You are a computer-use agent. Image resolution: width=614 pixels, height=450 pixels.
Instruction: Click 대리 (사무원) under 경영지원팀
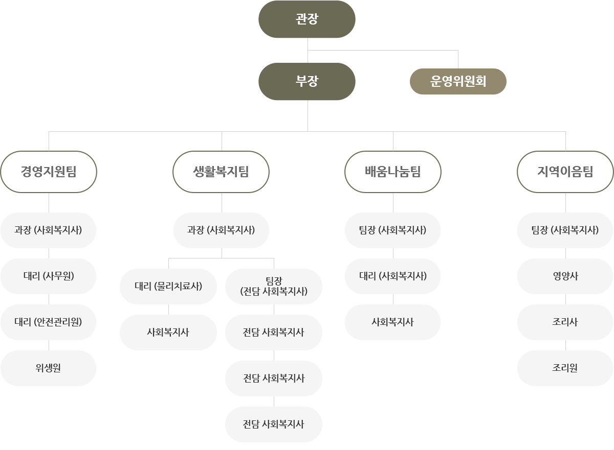[49, 276]
